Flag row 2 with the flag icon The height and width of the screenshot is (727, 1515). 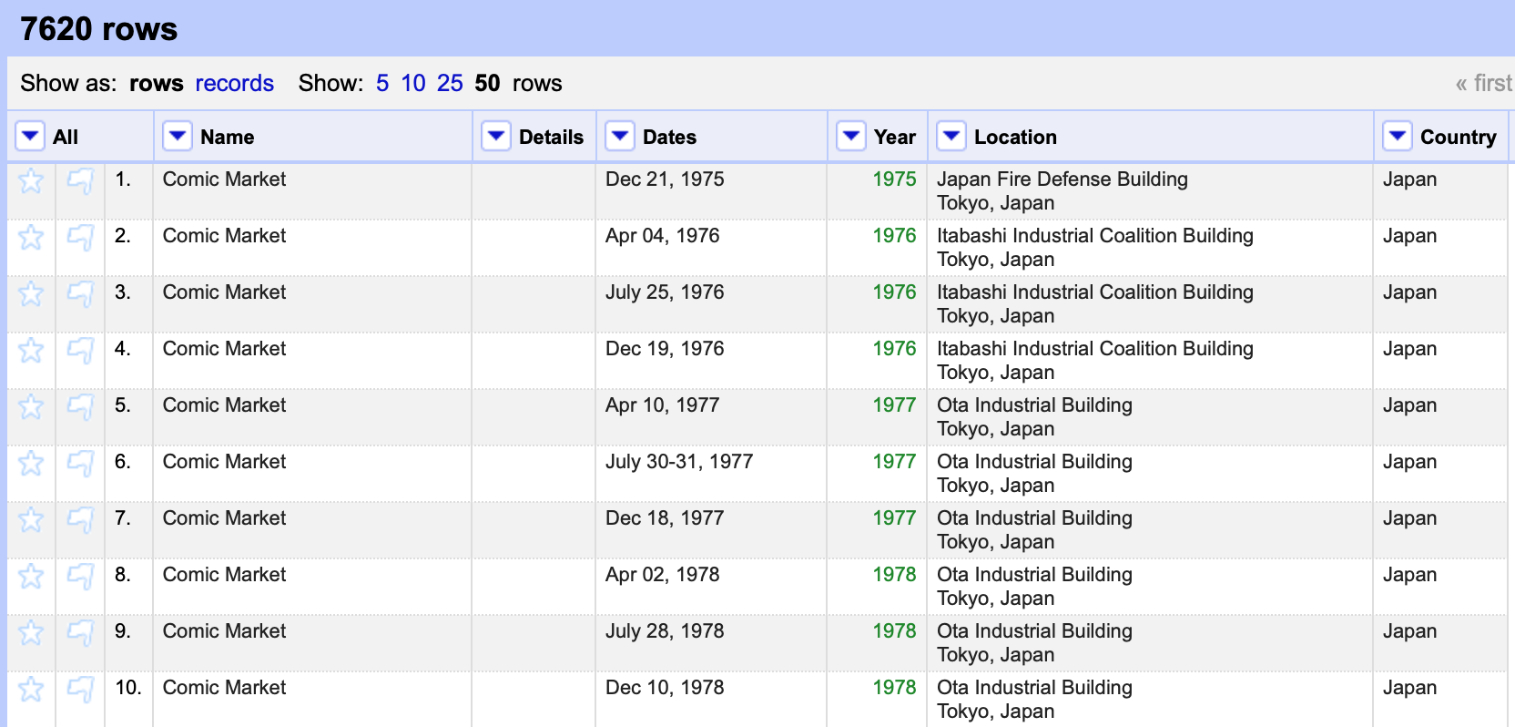tap(80, 238)
